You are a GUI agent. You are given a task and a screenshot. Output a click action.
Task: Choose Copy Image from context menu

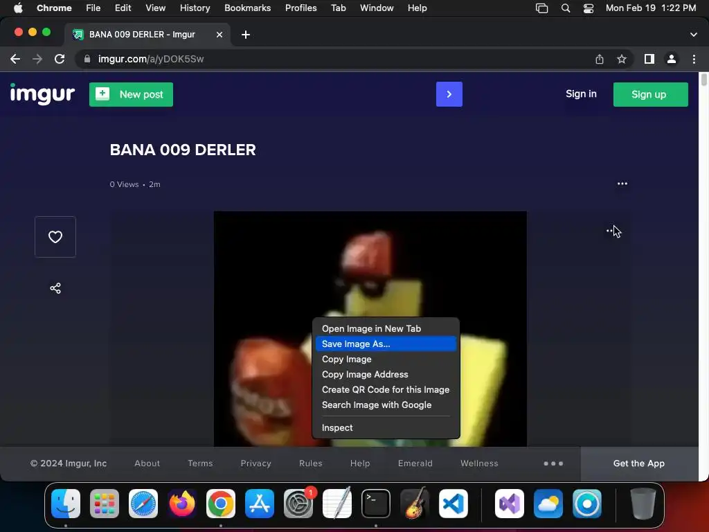(386, 360)
